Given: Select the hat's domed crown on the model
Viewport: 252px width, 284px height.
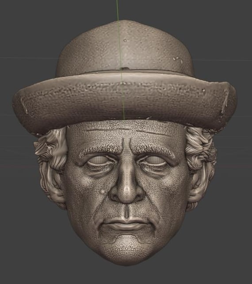Looking at the screenshot, I should 125,49.
